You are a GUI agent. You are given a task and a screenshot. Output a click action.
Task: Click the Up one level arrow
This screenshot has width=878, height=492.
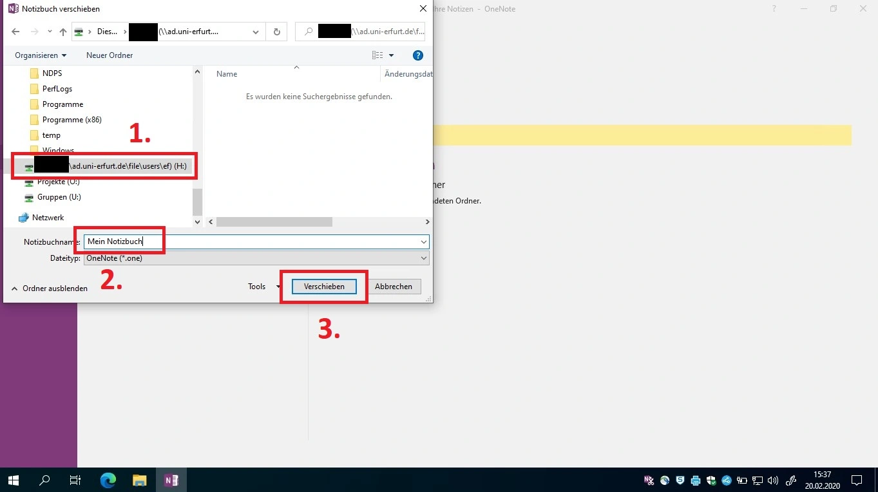click(x=62, y=32)
